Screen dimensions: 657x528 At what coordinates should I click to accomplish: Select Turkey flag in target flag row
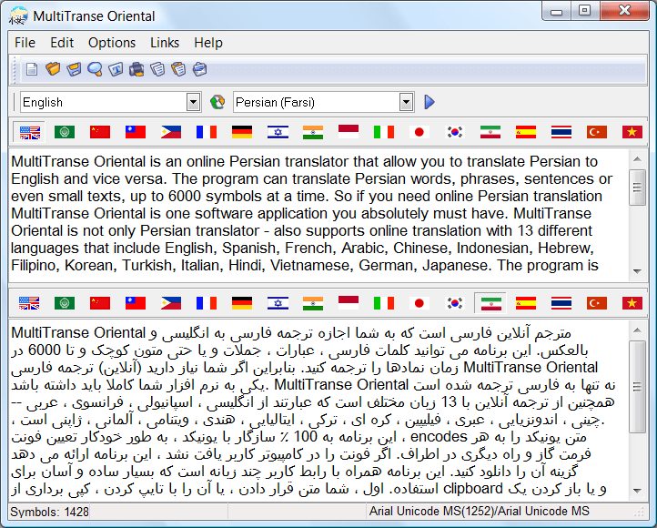click(597, 303)
